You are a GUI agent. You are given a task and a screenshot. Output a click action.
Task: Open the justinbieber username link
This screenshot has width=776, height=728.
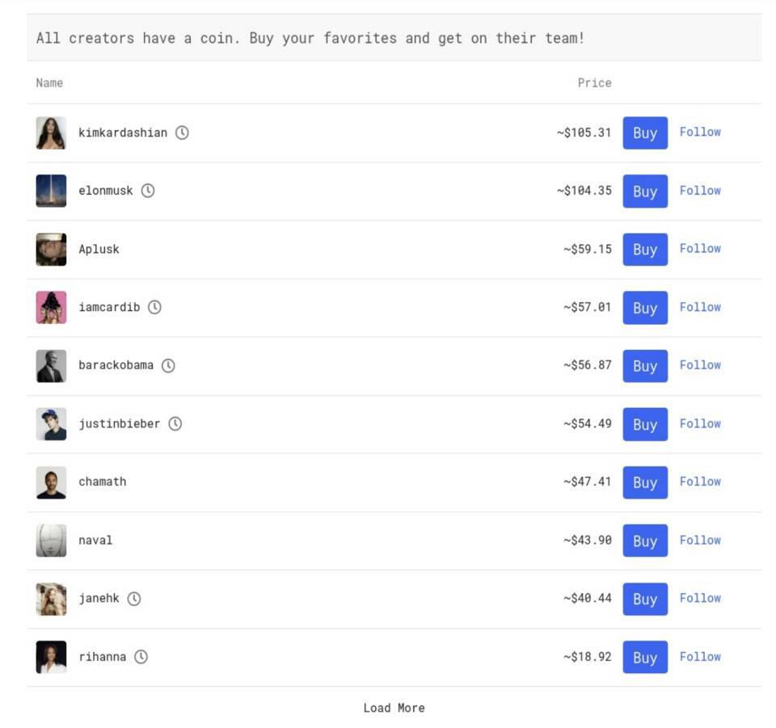tap(119, 423)
